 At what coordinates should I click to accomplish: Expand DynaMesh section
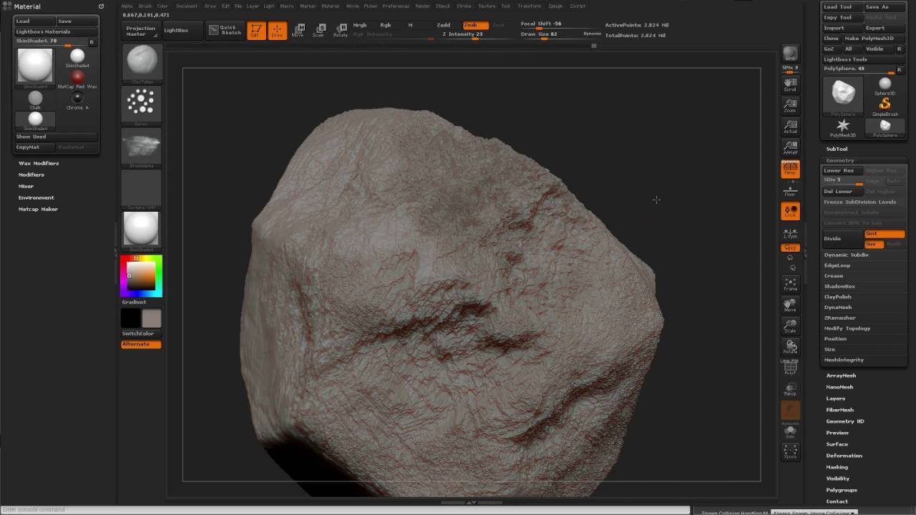coord(838,307)
